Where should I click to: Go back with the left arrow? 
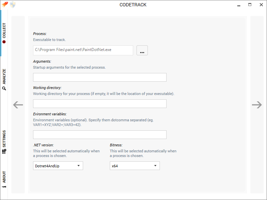point(18,105)
